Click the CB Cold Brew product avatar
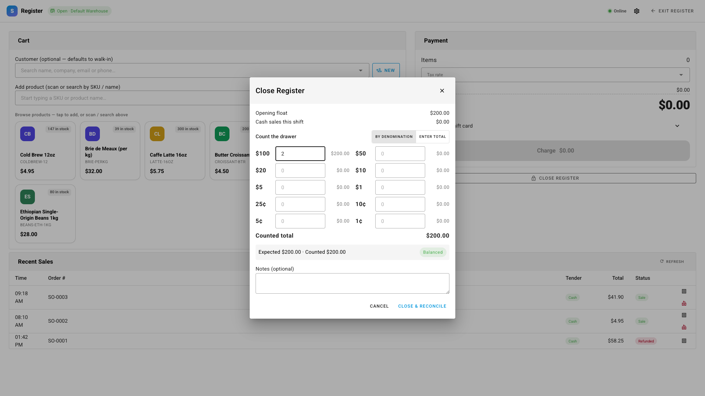The width and height of the screenshot is (705, 396). click(x=28, y=134)
